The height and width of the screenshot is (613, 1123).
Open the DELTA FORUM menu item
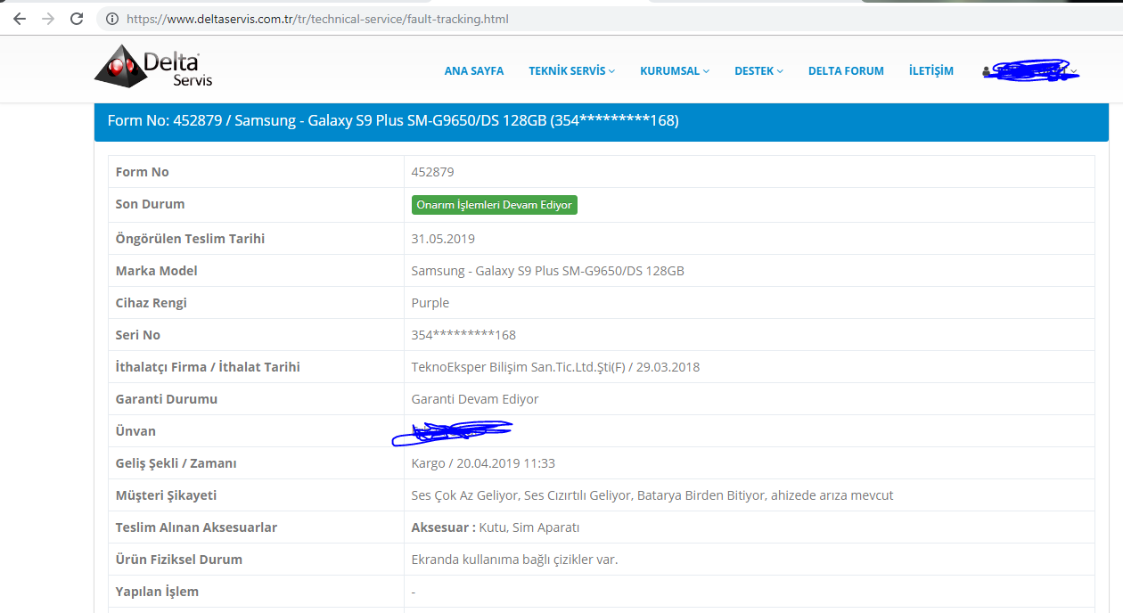tap(846, 71)
